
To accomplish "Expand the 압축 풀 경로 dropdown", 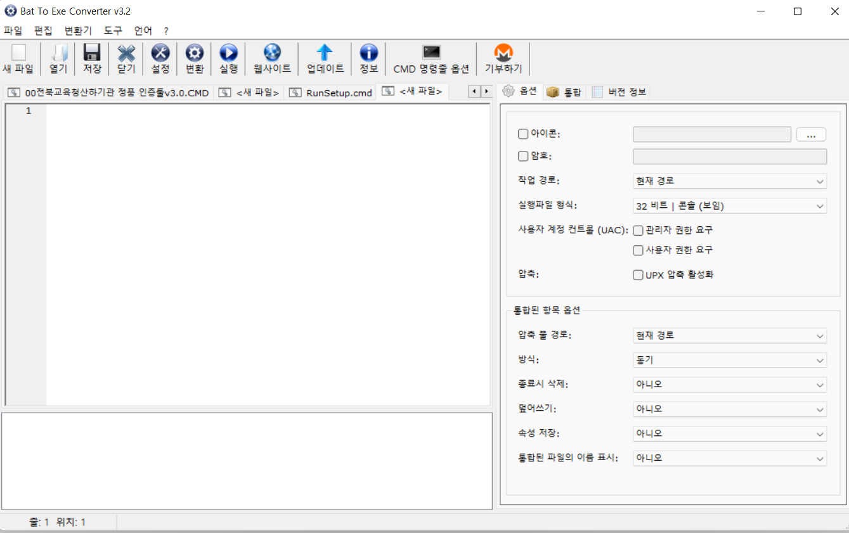I will pos(730,335).
